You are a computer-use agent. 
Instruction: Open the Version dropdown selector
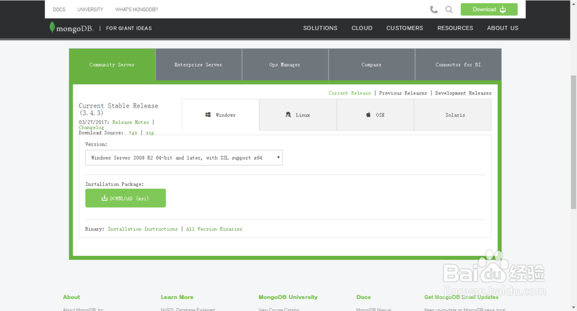(x=184, y=158)
